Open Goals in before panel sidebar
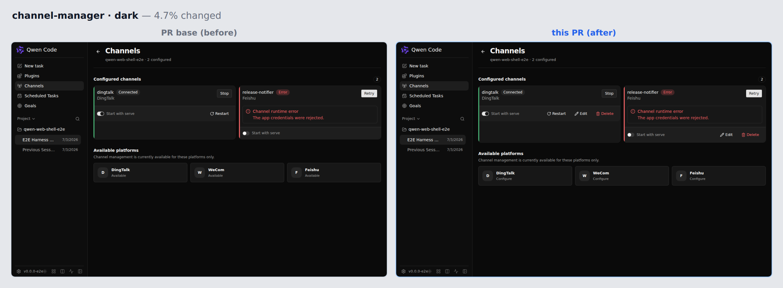 point(49,106)
